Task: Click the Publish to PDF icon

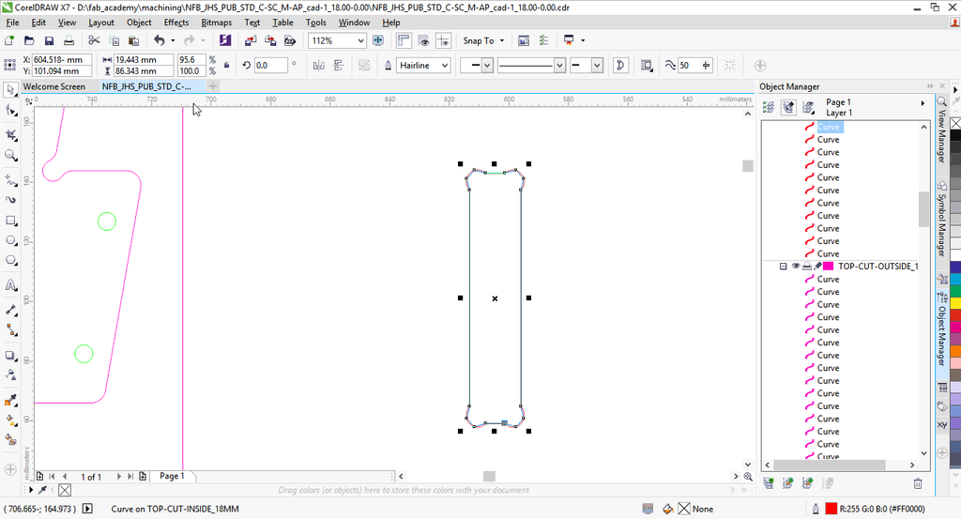Action: point(290,40)
